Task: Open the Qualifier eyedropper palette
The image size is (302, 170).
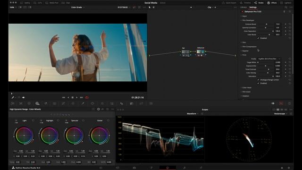Action: pos(83,104)
